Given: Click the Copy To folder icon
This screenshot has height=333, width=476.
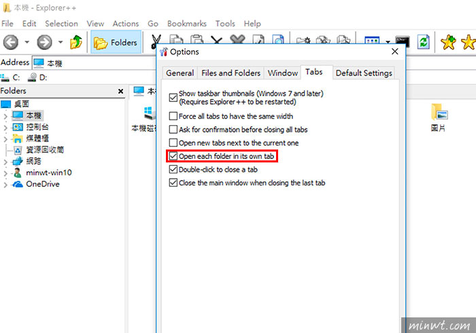Looking at the screenshot, I should (x=323, y=40).
